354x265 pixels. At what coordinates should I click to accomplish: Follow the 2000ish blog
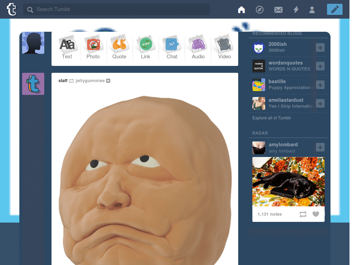coord(320,48)
